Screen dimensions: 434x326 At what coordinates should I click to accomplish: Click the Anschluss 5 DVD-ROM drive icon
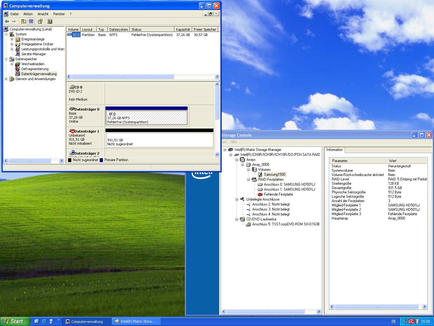[x=248, y=224]
